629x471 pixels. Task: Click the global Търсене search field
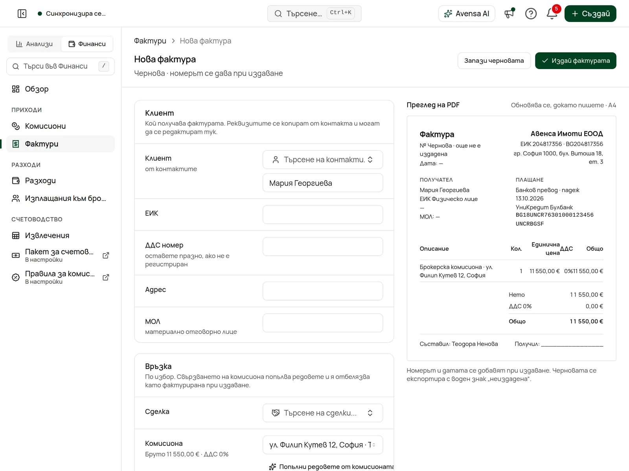[x=314, y=14]
